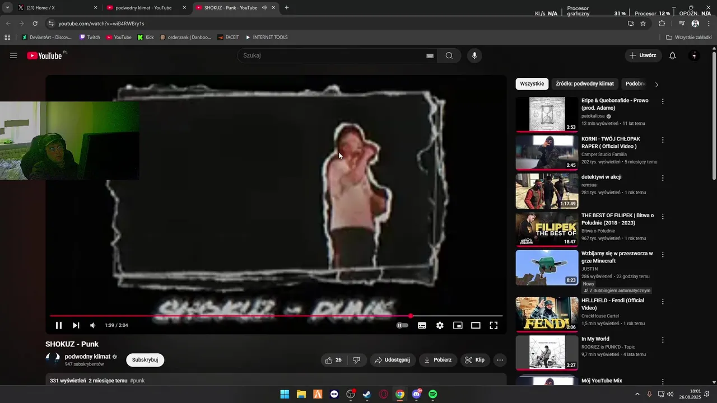Open the FACEIT bookmark

click(x=229, y=38)
